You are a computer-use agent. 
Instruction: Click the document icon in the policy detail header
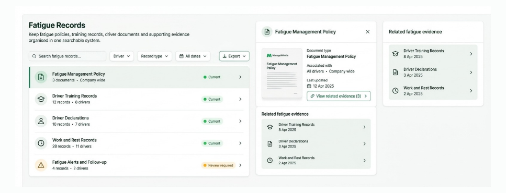tap(267, 32)
